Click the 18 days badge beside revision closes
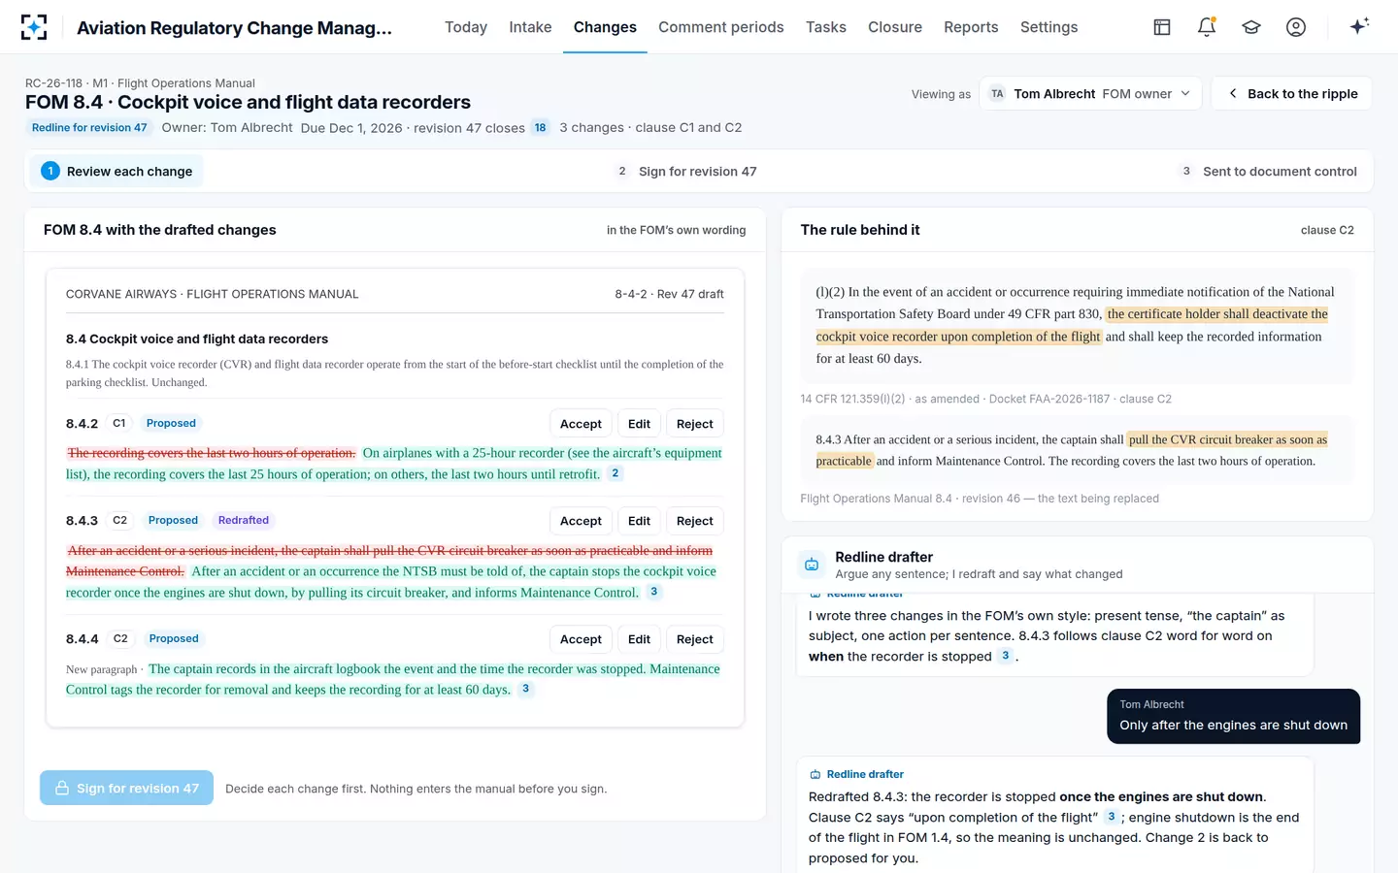The height and width of the screenshot is (873, 1398). pos(541,128)
